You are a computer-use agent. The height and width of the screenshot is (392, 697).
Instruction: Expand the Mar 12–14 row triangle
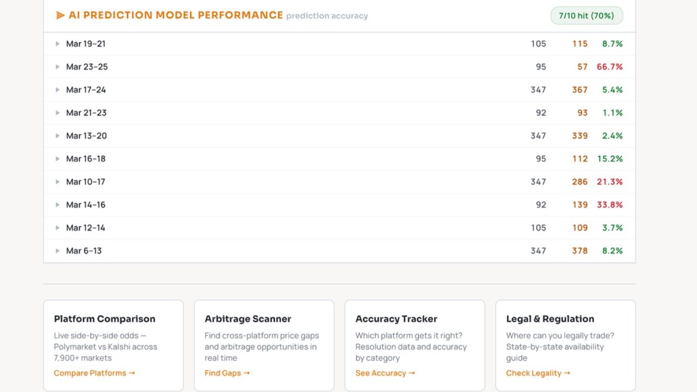tap(57, 228)
